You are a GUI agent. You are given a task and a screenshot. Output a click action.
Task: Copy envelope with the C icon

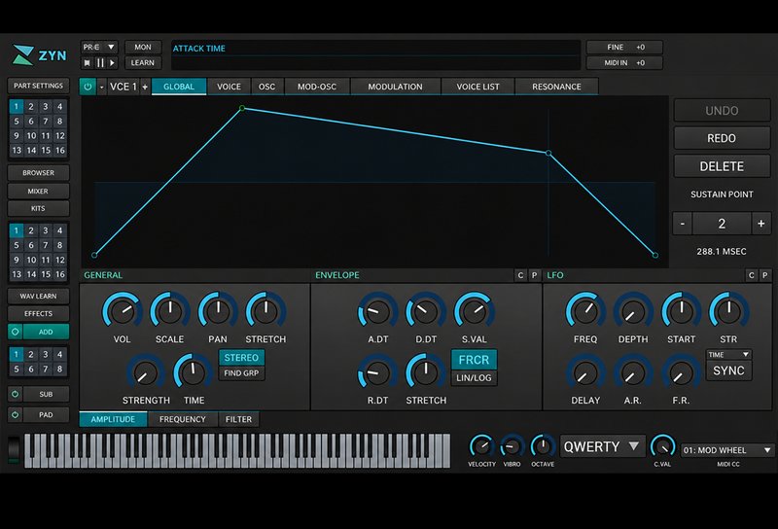[520, 275]
